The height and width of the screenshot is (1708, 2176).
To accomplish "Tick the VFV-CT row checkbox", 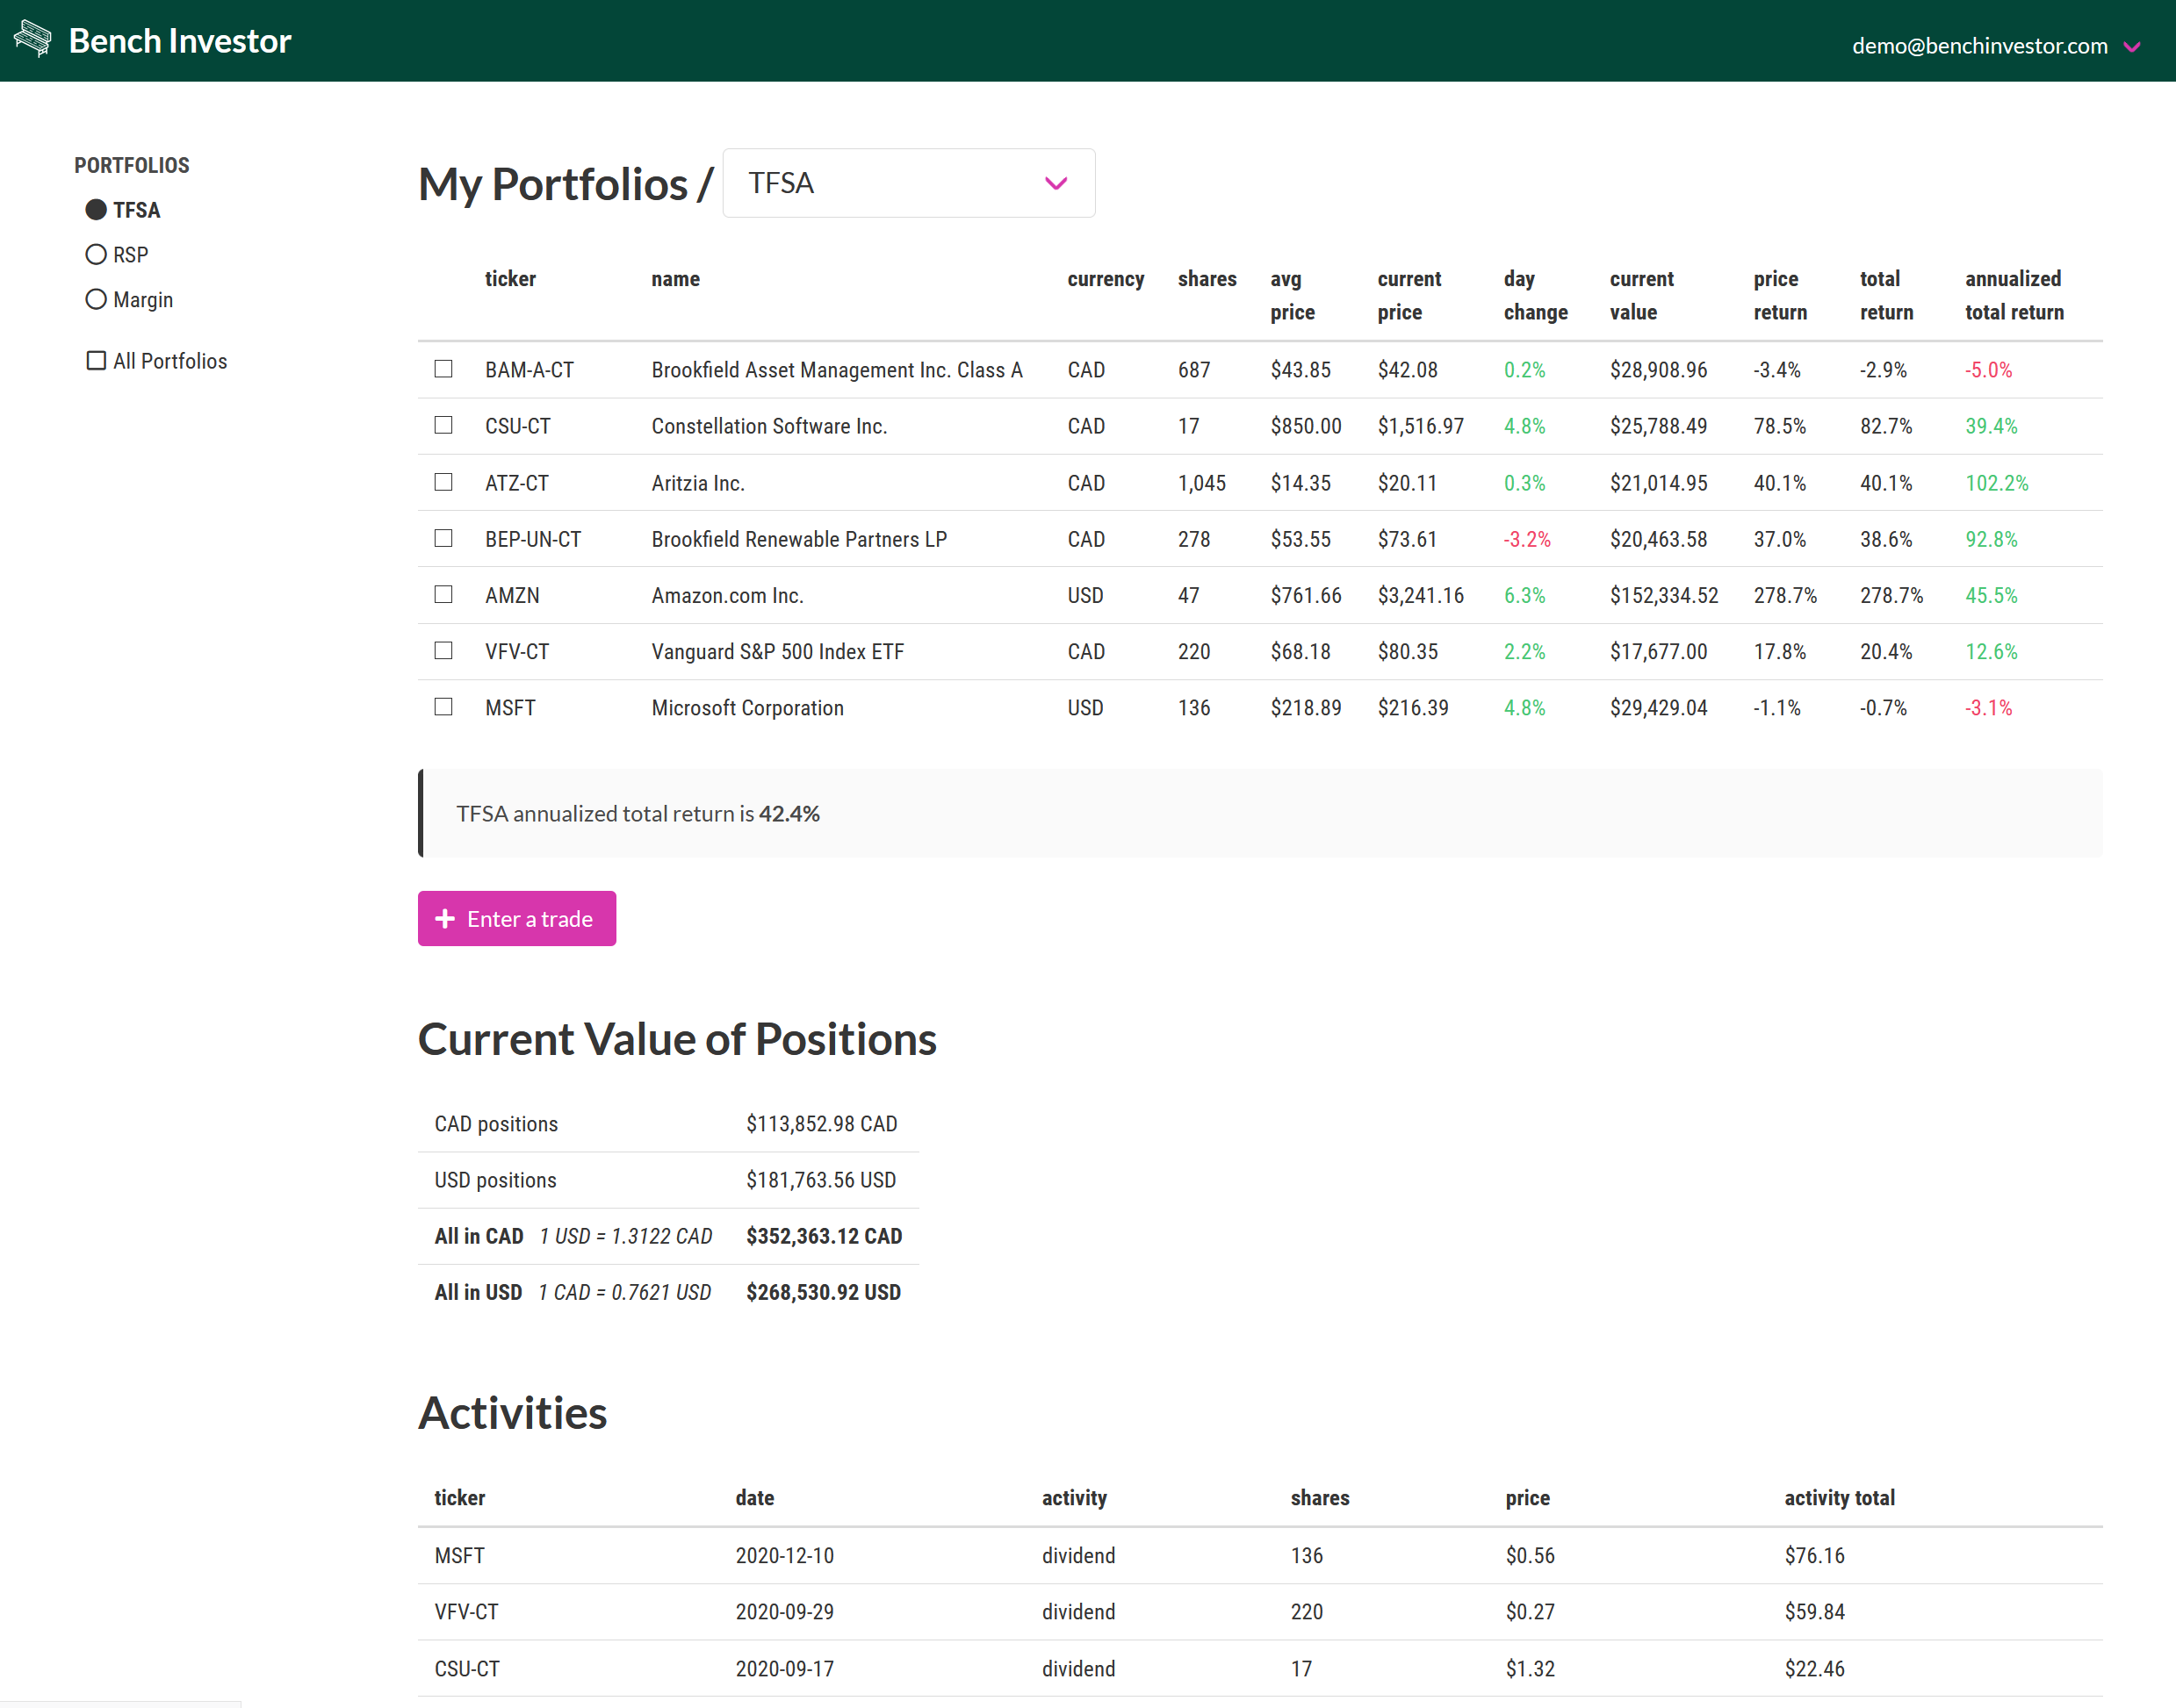I will coord(443,650).
